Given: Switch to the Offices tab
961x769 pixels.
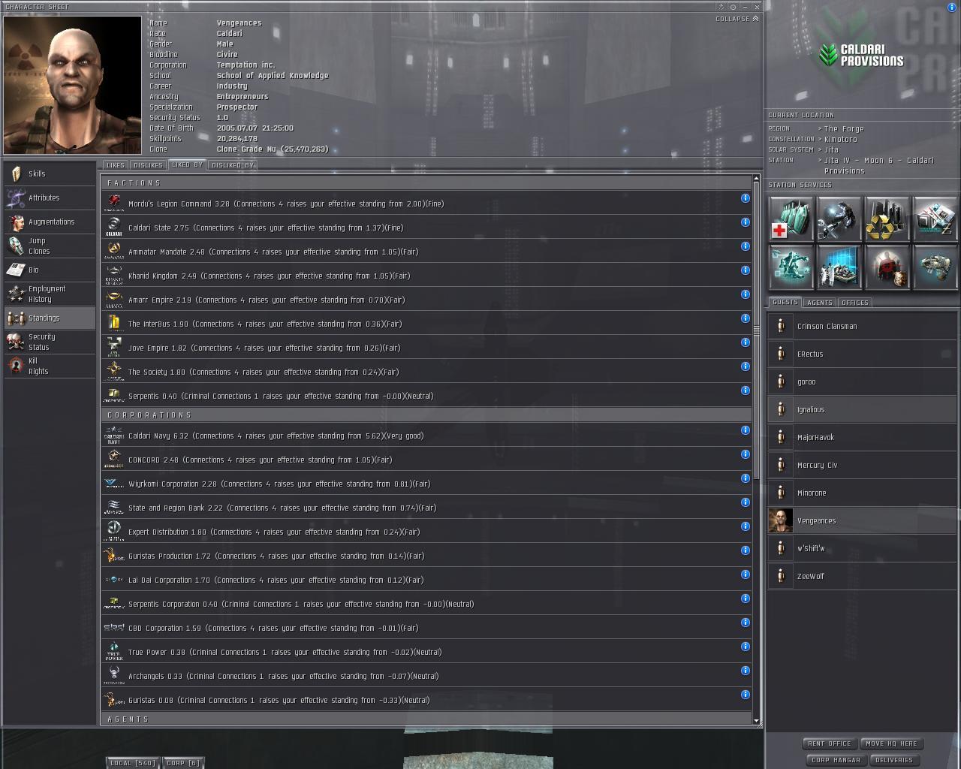Looking at the screenshot, I should tap(855, 303).
